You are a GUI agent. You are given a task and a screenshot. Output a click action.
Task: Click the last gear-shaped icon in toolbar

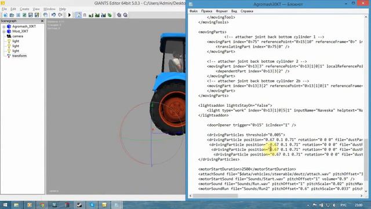tap(125, 15)
